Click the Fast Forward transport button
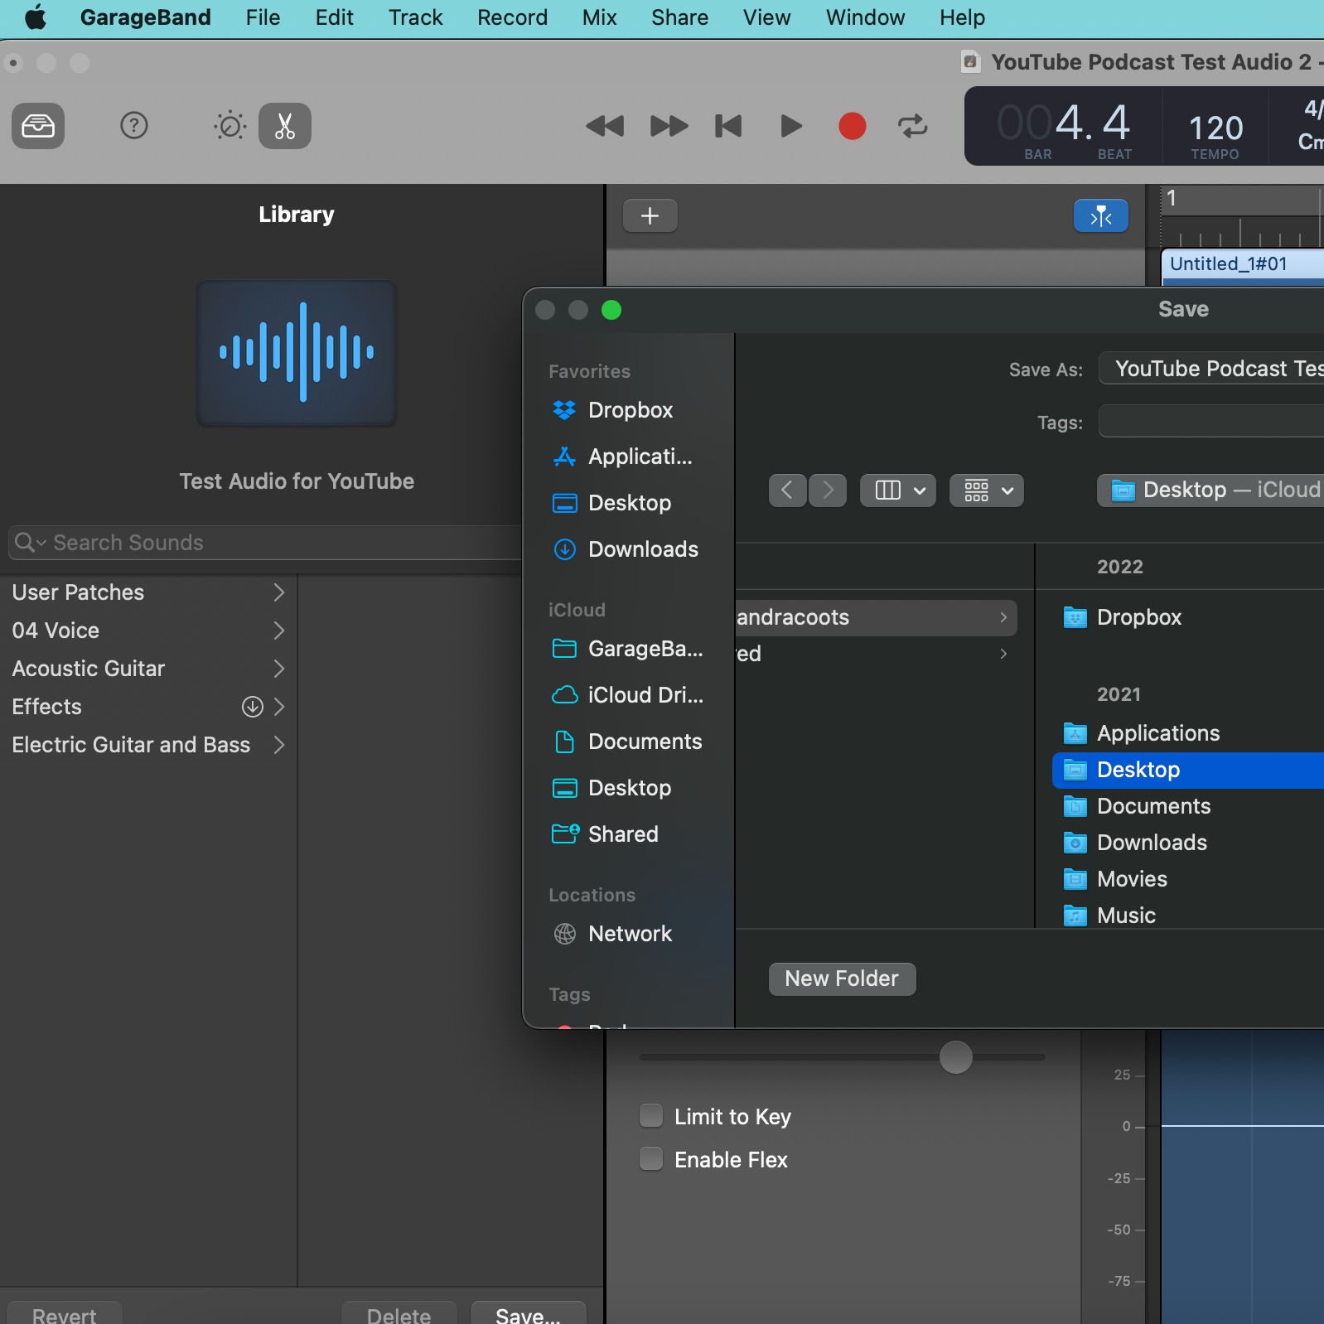Viewport: 1324px width, 1324px height. [669, 126]
